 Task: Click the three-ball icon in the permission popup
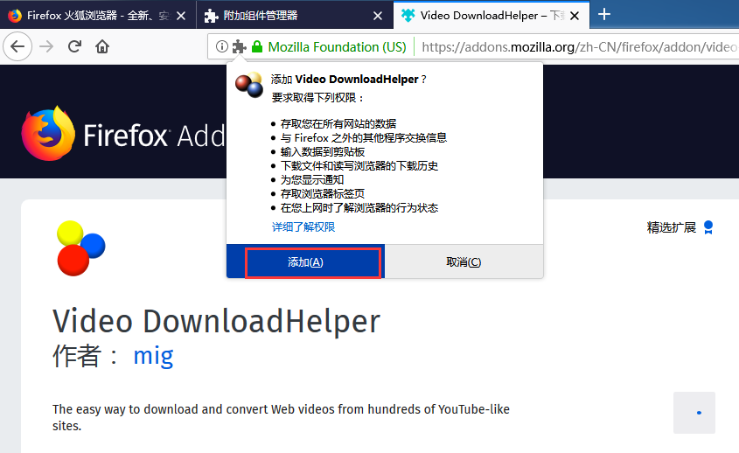[x=249, y=85]
